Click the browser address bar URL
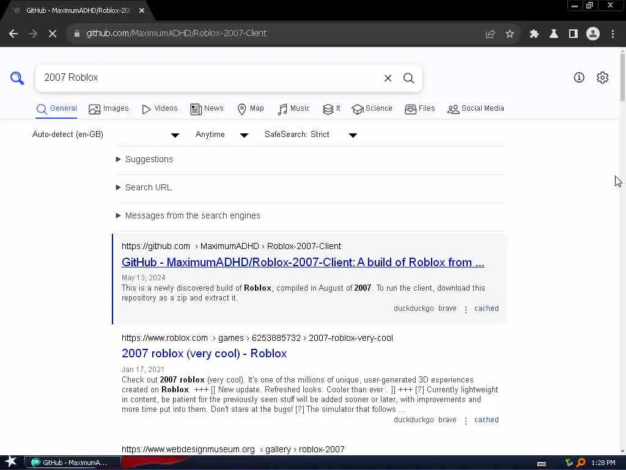Image resolution: width=626 pixels, height=470 pixels. (176, 34)
